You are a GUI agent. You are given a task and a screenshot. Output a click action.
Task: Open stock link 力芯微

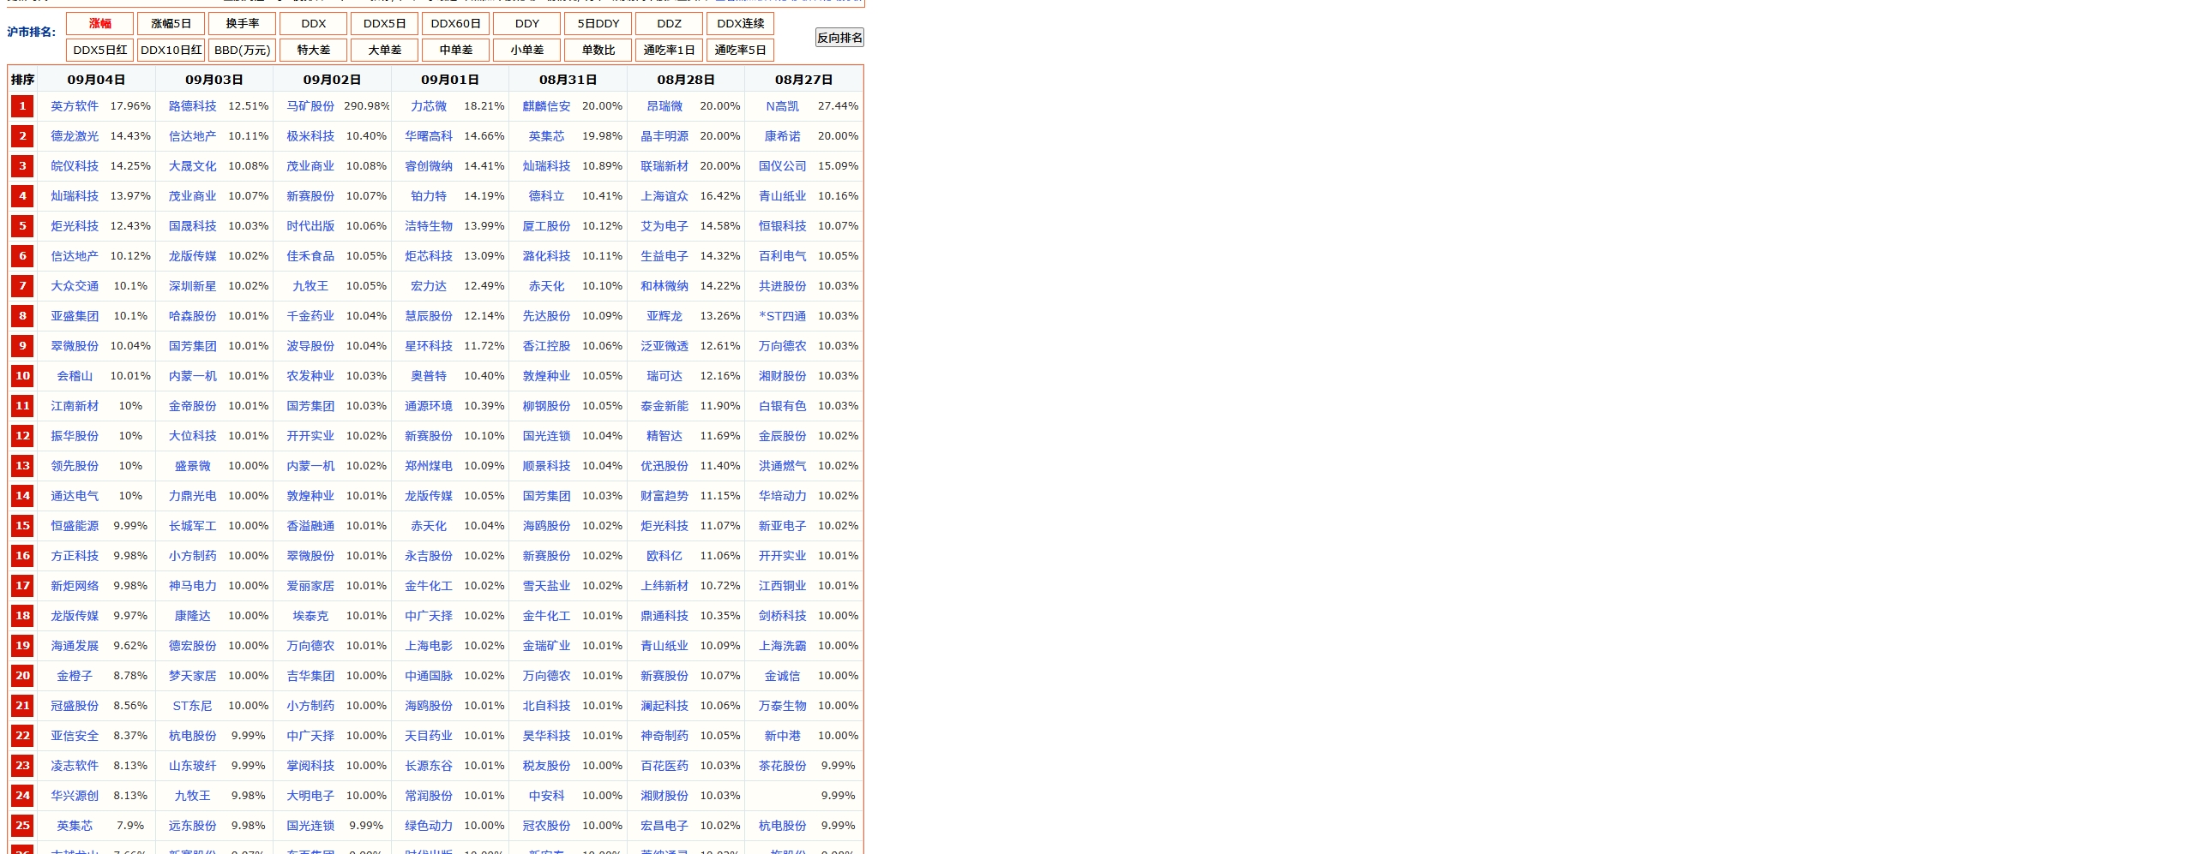click(429, 106)
